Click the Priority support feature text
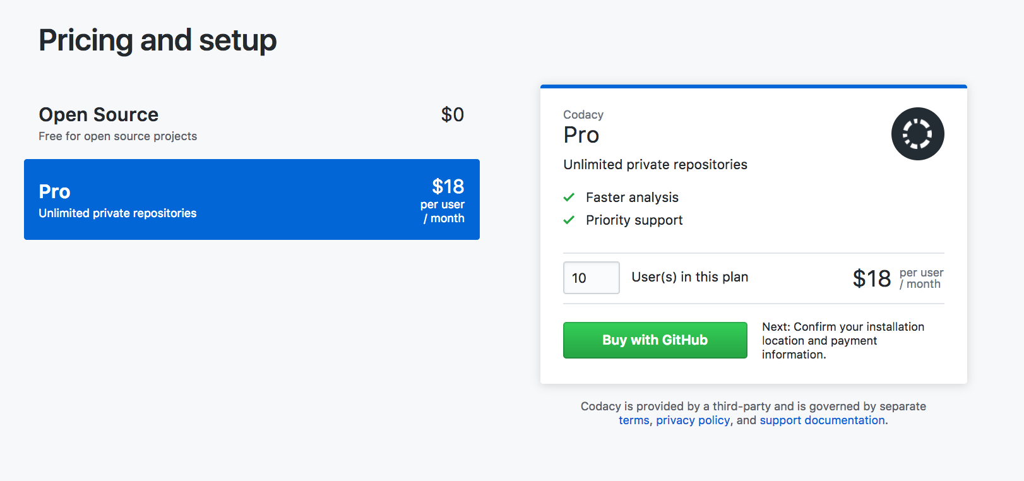Image resolution: width=1024 pixels, height=481 pixels. point(634,220)
